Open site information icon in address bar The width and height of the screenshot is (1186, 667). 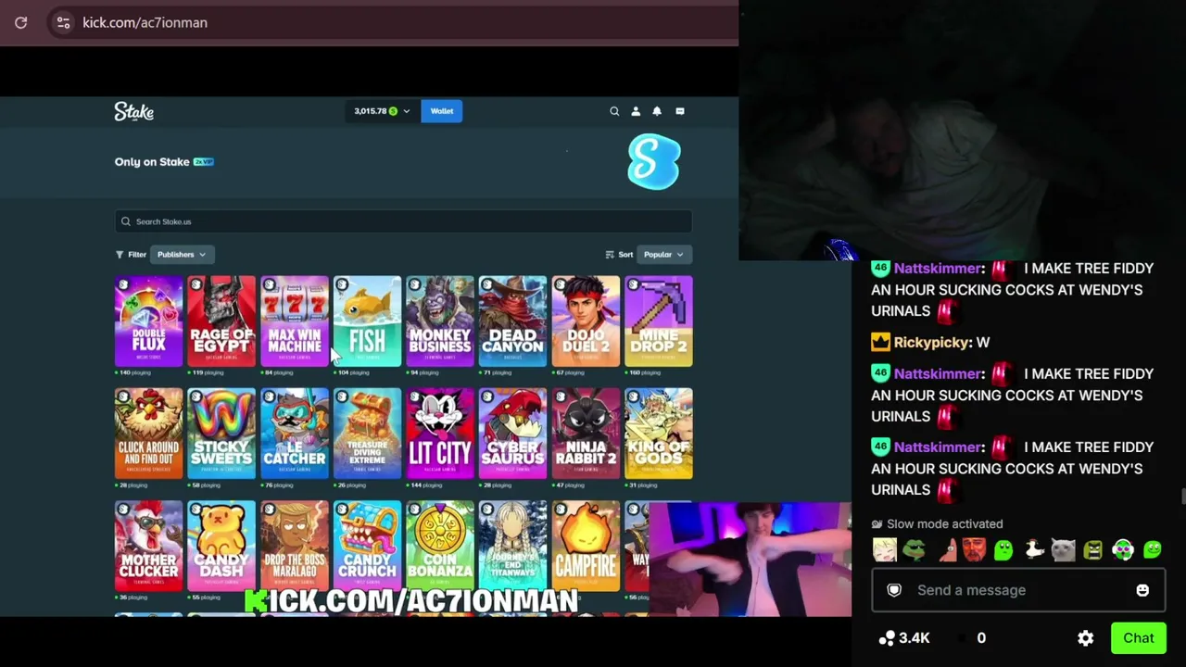coord(63,22)
